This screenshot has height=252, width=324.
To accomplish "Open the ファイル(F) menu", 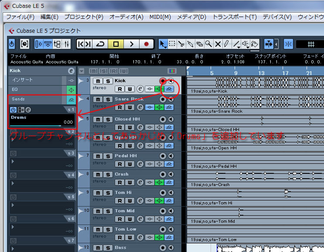I will click(x=20, y=17).
